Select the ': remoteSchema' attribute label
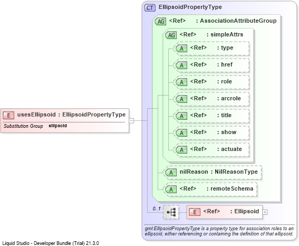The height and width of the screenshot is (246, 299). tap(230, 188)
